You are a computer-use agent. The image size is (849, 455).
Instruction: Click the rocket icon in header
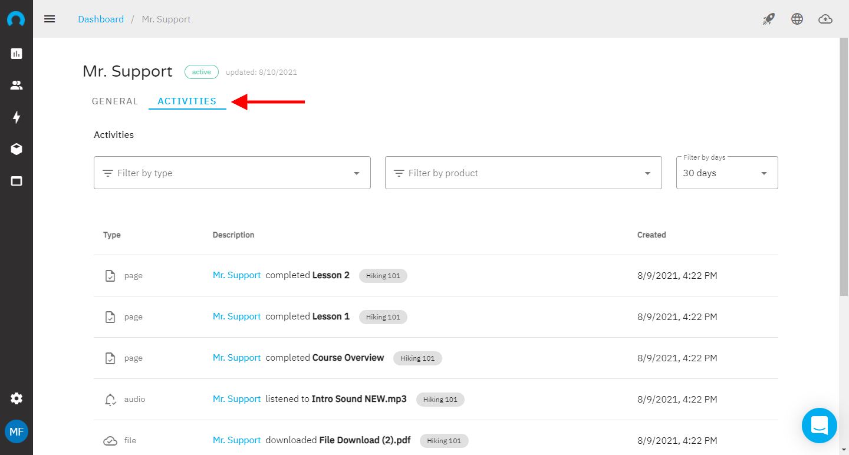pos(769,19)
